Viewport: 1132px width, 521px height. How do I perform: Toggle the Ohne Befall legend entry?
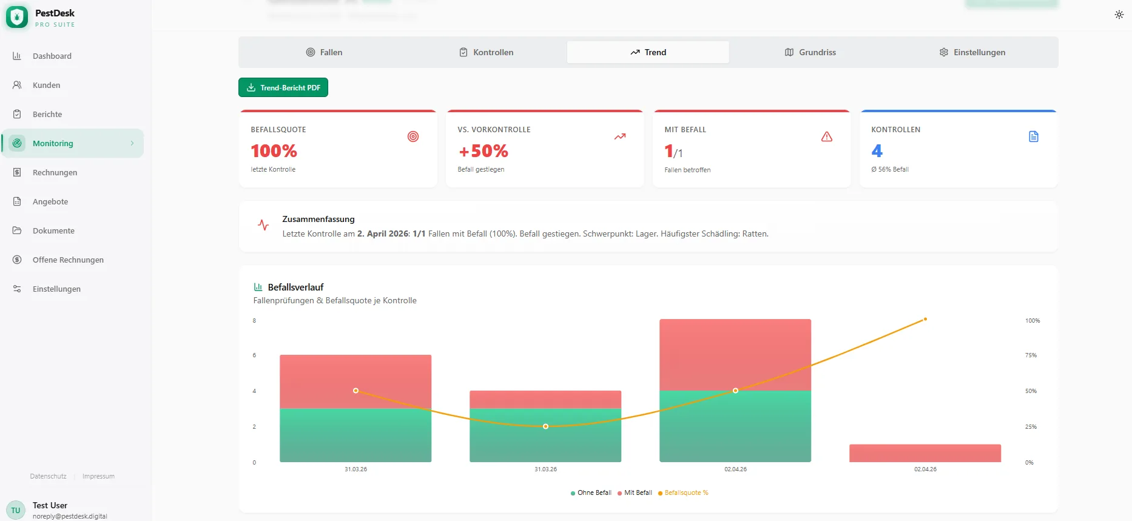click(x=591, y=492)
